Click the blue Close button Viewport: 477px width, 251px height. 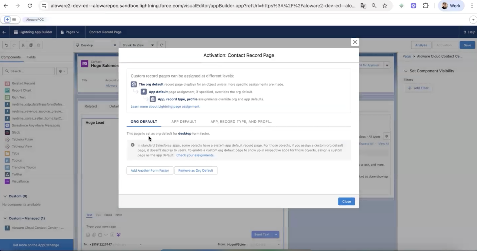[x=346, y=201]
